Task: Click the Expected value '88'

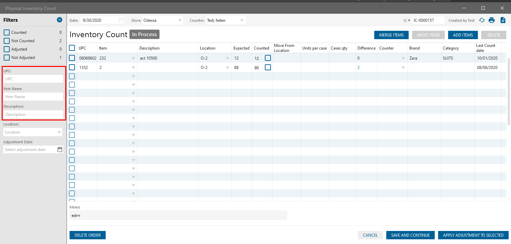Action: (236, 68)
